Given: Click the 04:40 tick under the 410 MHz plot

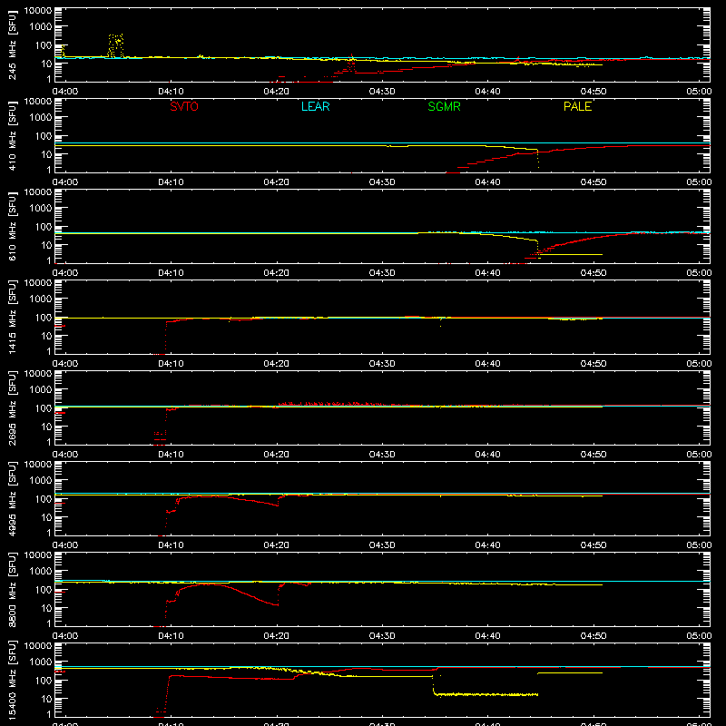Looking at the screenshot, I should 487,182.
